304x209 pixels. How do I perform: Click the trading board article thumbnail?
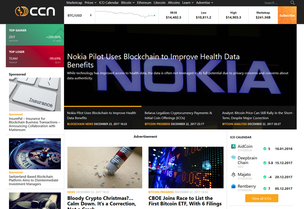tap(186, 168)
